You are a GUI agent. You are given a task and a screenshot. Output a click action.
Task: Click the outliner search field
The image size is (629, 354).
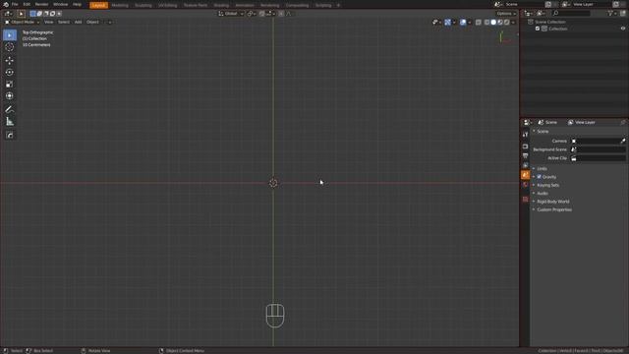pyautogui.click(x=571, y=13)
